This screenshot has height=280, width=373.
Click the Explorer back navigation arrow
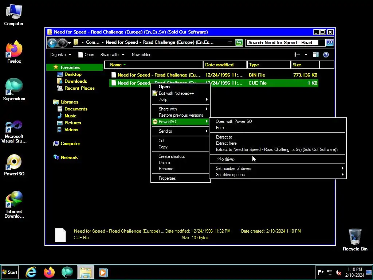[x=52, y=43]
